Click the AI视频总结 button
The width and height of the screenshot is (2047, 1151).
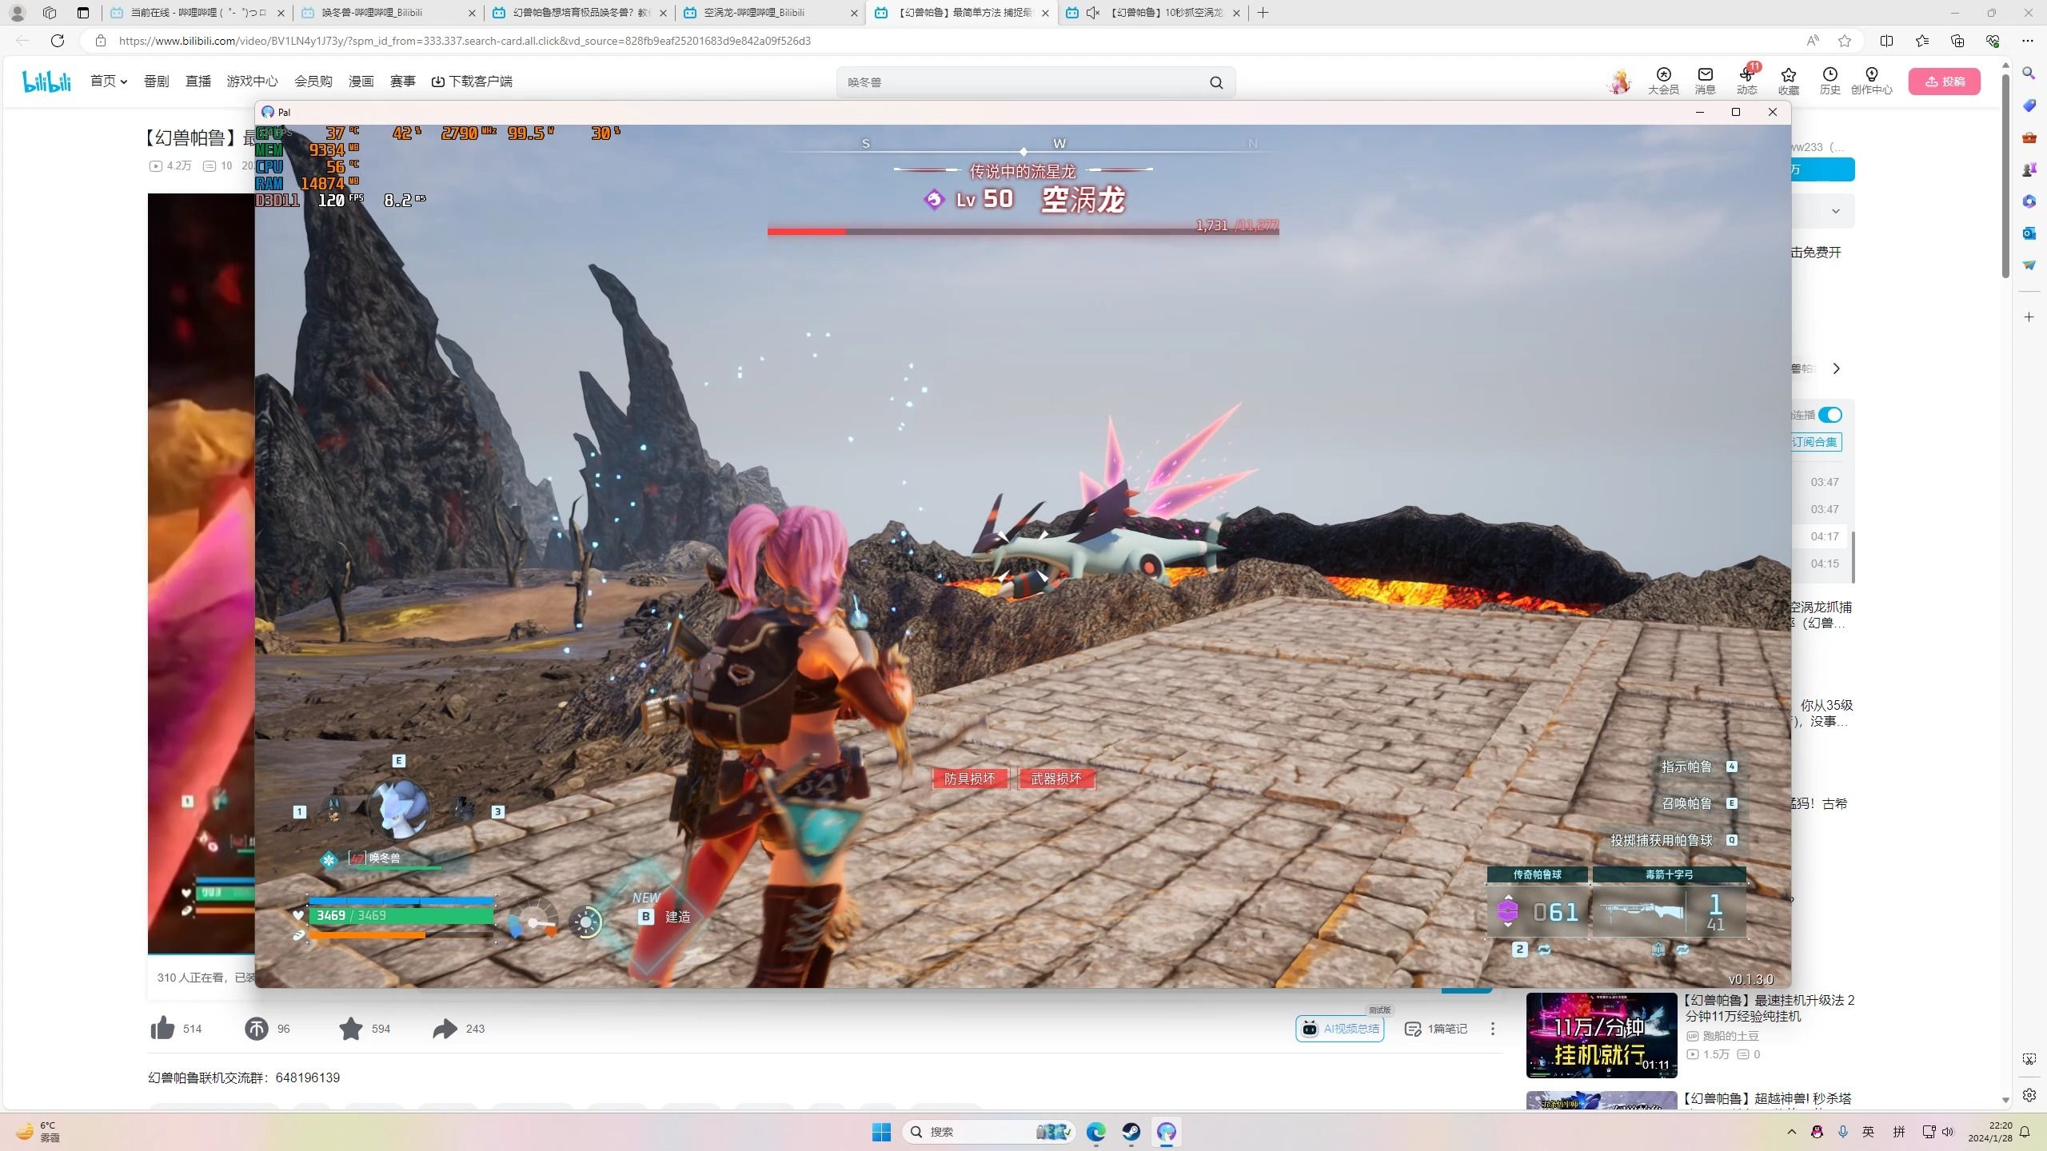1340,1029
